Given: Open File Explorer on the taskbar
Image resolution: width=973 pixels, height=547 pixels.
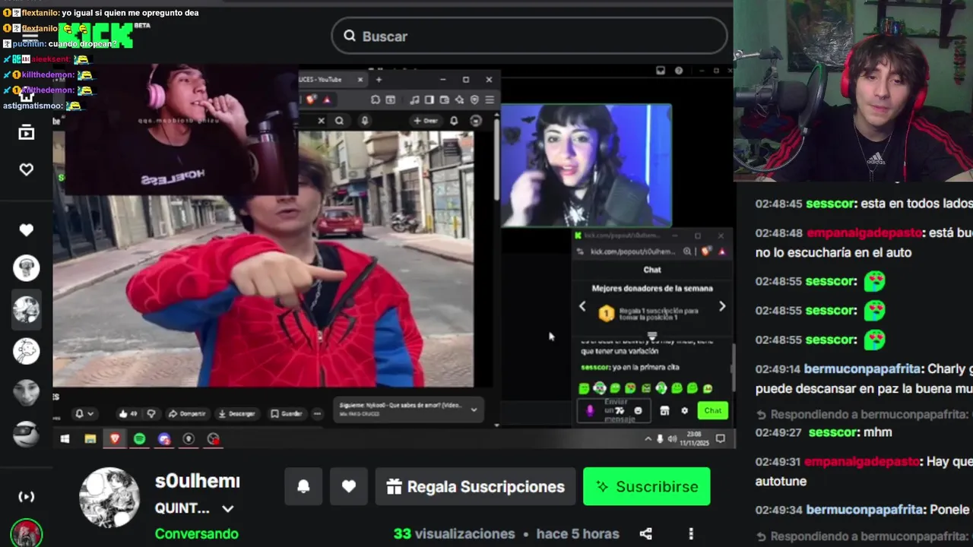Looking at the screenshot, I should 90,438.
